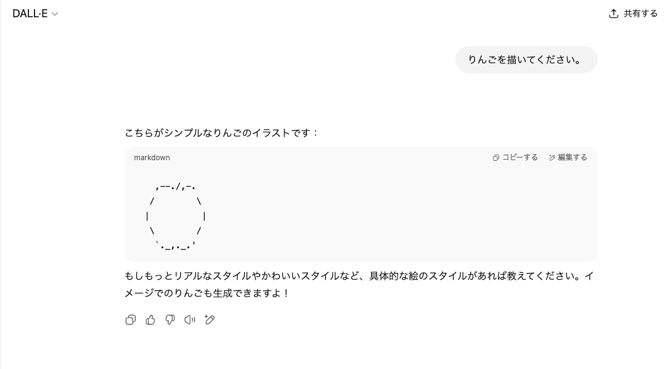Click the intro line こちらがシンプルなりんごのイラストです
This screenshot has height=369, width=668.
(221, 133)
